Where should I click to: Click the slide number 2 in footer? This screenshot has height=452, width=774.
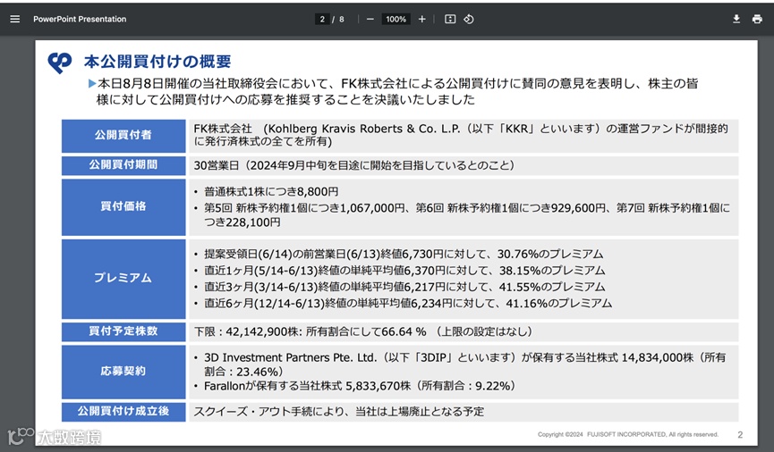pos(740,435)
